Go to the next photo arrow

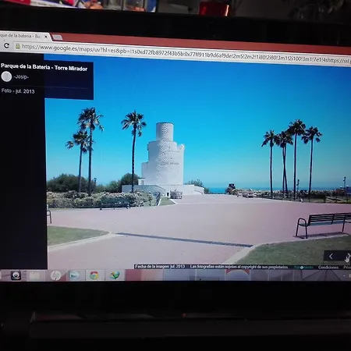click(x=348, y=257)
